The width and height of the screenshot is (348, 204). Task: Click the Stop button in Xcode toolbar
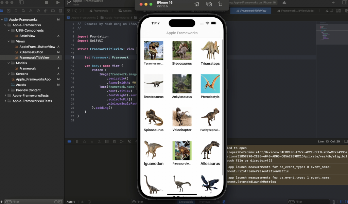coord(47,3)
